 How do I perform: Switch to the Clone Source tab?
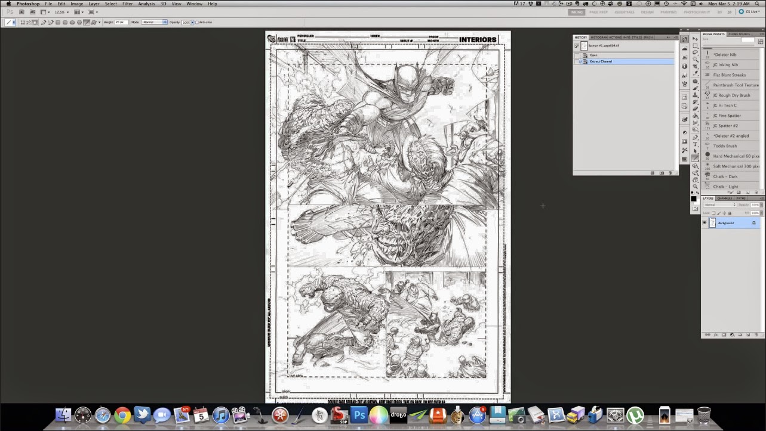[x=739, y=34]
